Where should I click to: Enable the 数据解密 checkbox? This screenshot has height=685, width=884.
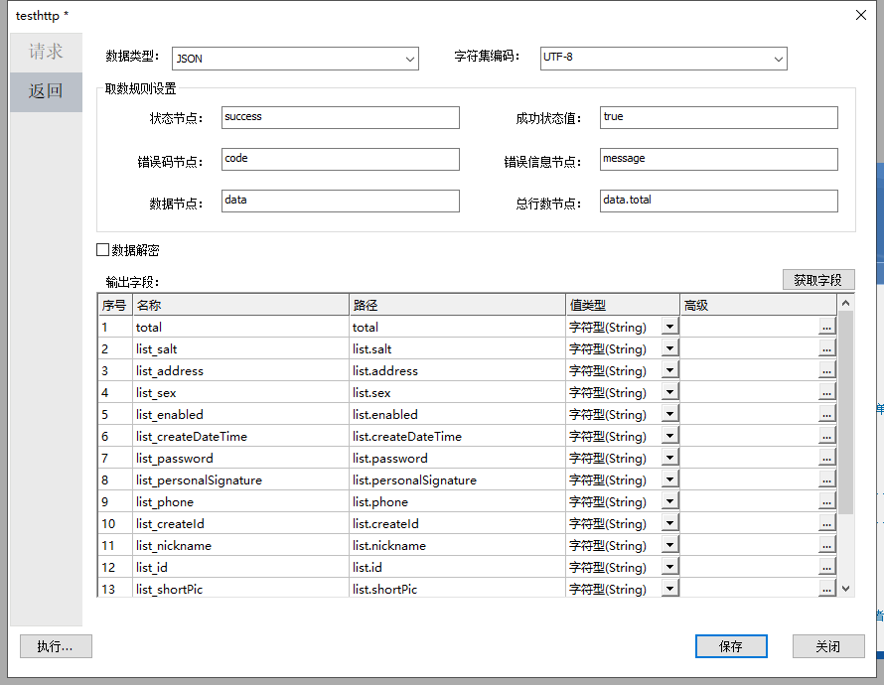tap(102, 250)
